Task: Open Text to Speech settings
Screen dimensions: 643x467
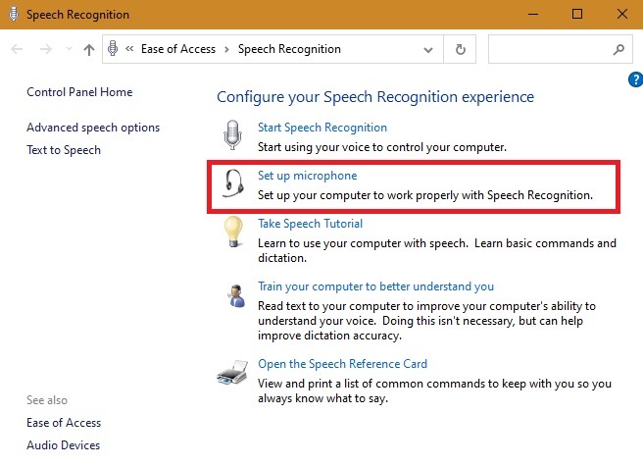Action: click(64, 150)
